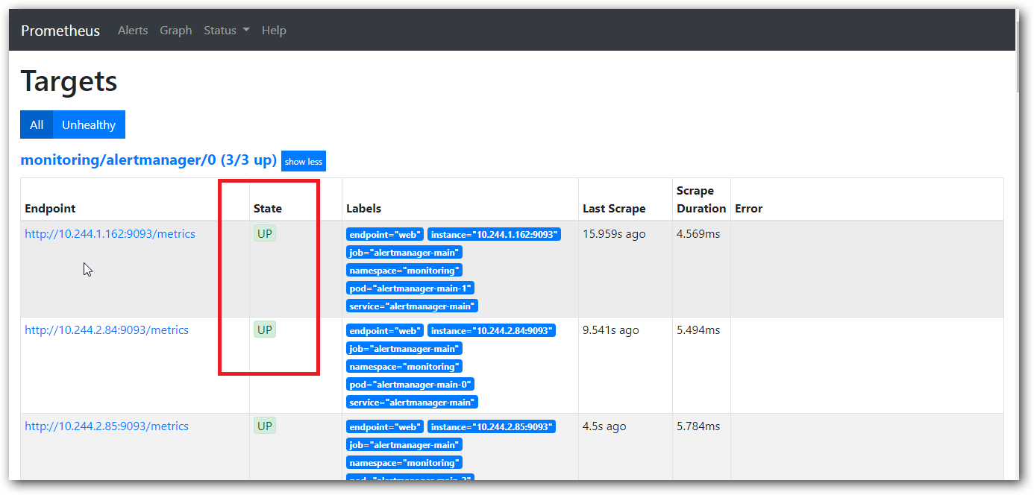
Task: Open monitoring/alertmanager/0 section heading link
Action: tap(148, 160)
